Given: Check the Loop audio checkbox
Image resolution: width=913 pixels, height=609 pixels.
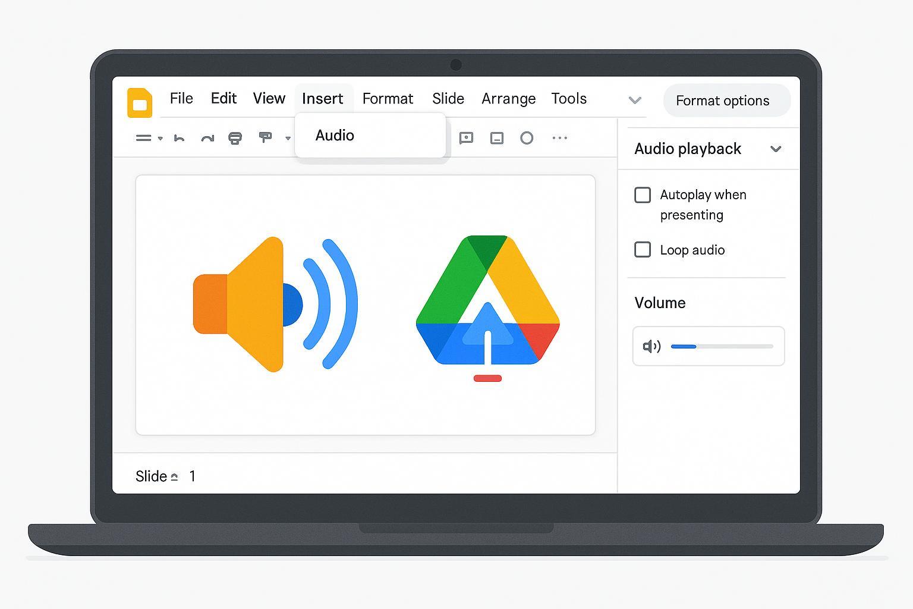Looking at the screenshot, I should (643, 250).
